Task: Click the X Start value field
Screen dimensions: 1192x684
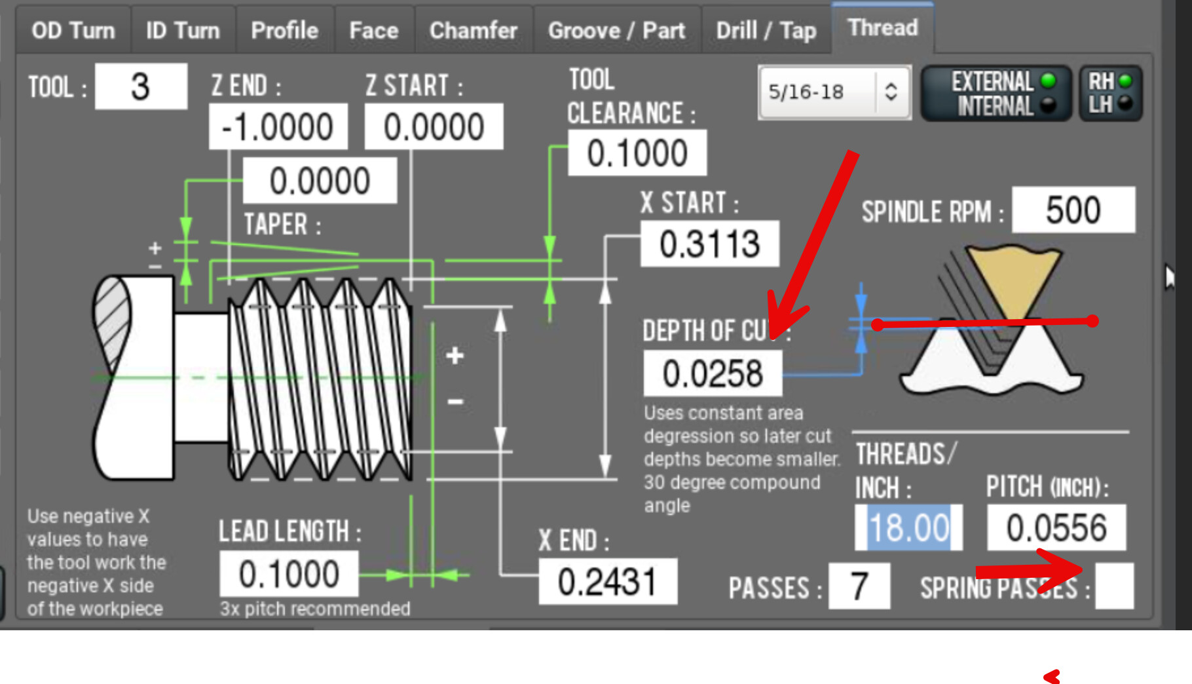Action: coord(709,244)
